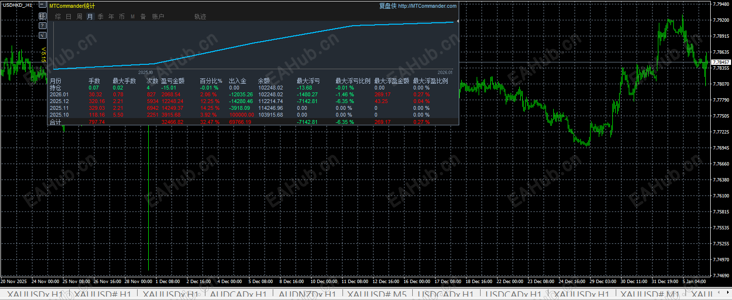
Task: Click the 盈亏金额 column header
Action: (173, 81)
